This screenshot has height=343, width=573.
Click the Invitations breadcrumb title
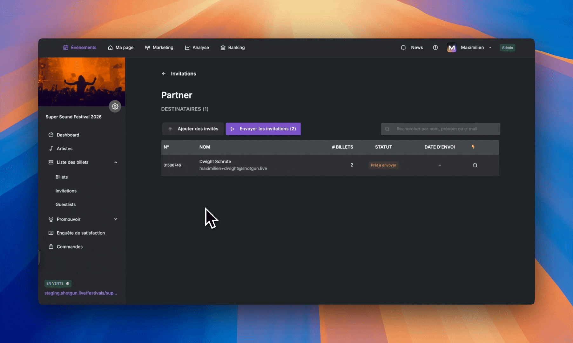point(183,73)
